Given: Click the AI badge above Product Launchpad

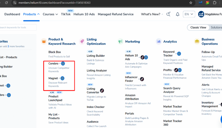Looking at the screenshot, I should (52, 92).
